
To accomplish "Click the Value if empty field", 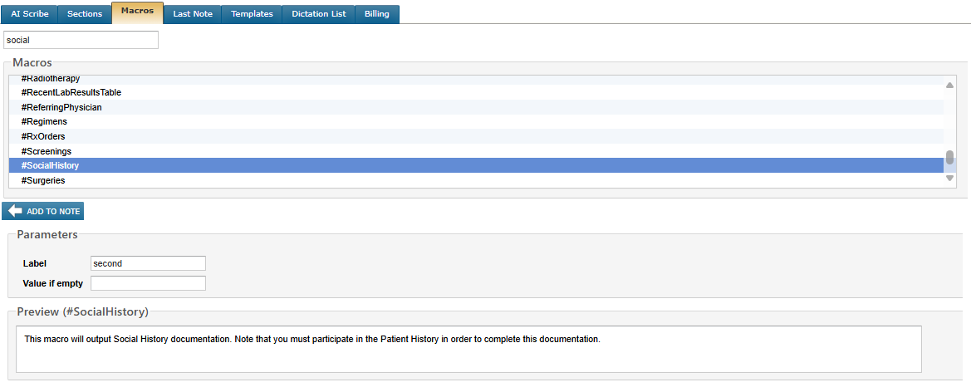I will tap(148, 283).
